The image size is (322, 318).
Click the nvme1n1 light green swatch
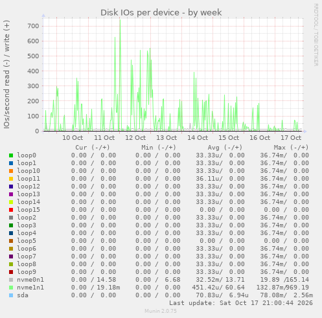tap(11, 288)
